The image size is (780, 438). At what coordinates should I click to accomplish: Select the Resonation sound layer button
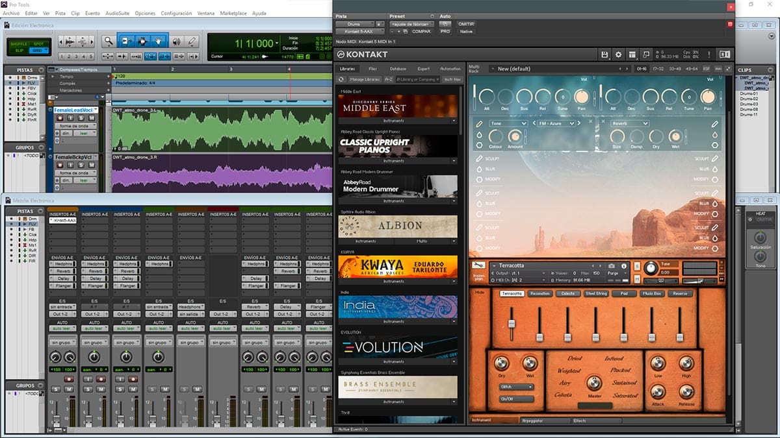coord(539,293)
